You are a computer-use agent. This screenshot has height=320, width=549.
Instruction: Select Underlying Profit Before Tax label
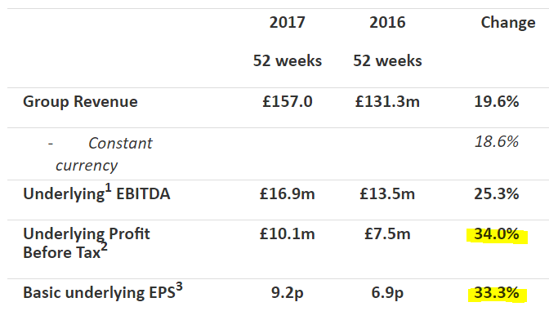(87, 243)
